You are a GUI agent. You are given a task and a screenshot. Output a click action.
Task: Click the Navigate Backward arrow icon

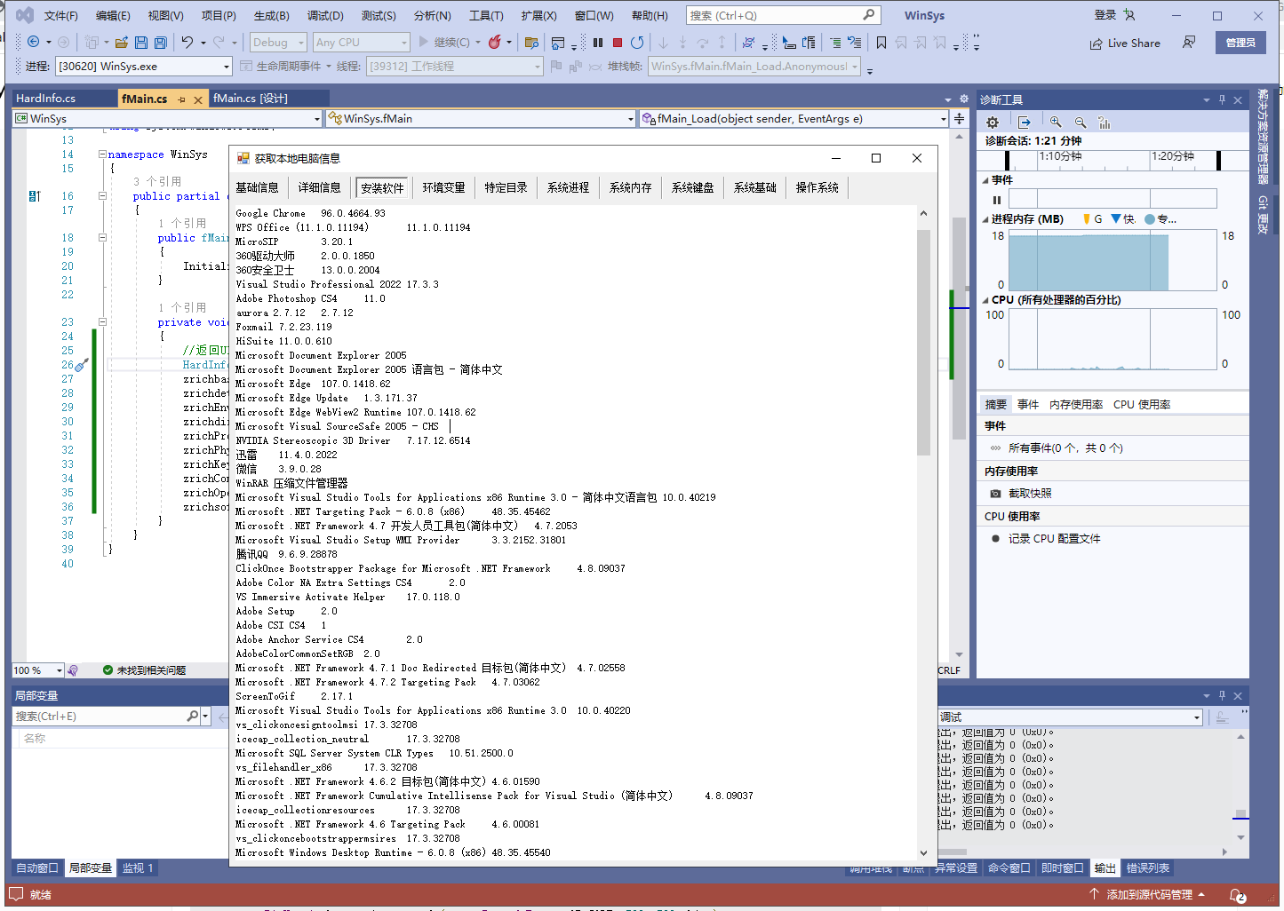click(34, 42)
